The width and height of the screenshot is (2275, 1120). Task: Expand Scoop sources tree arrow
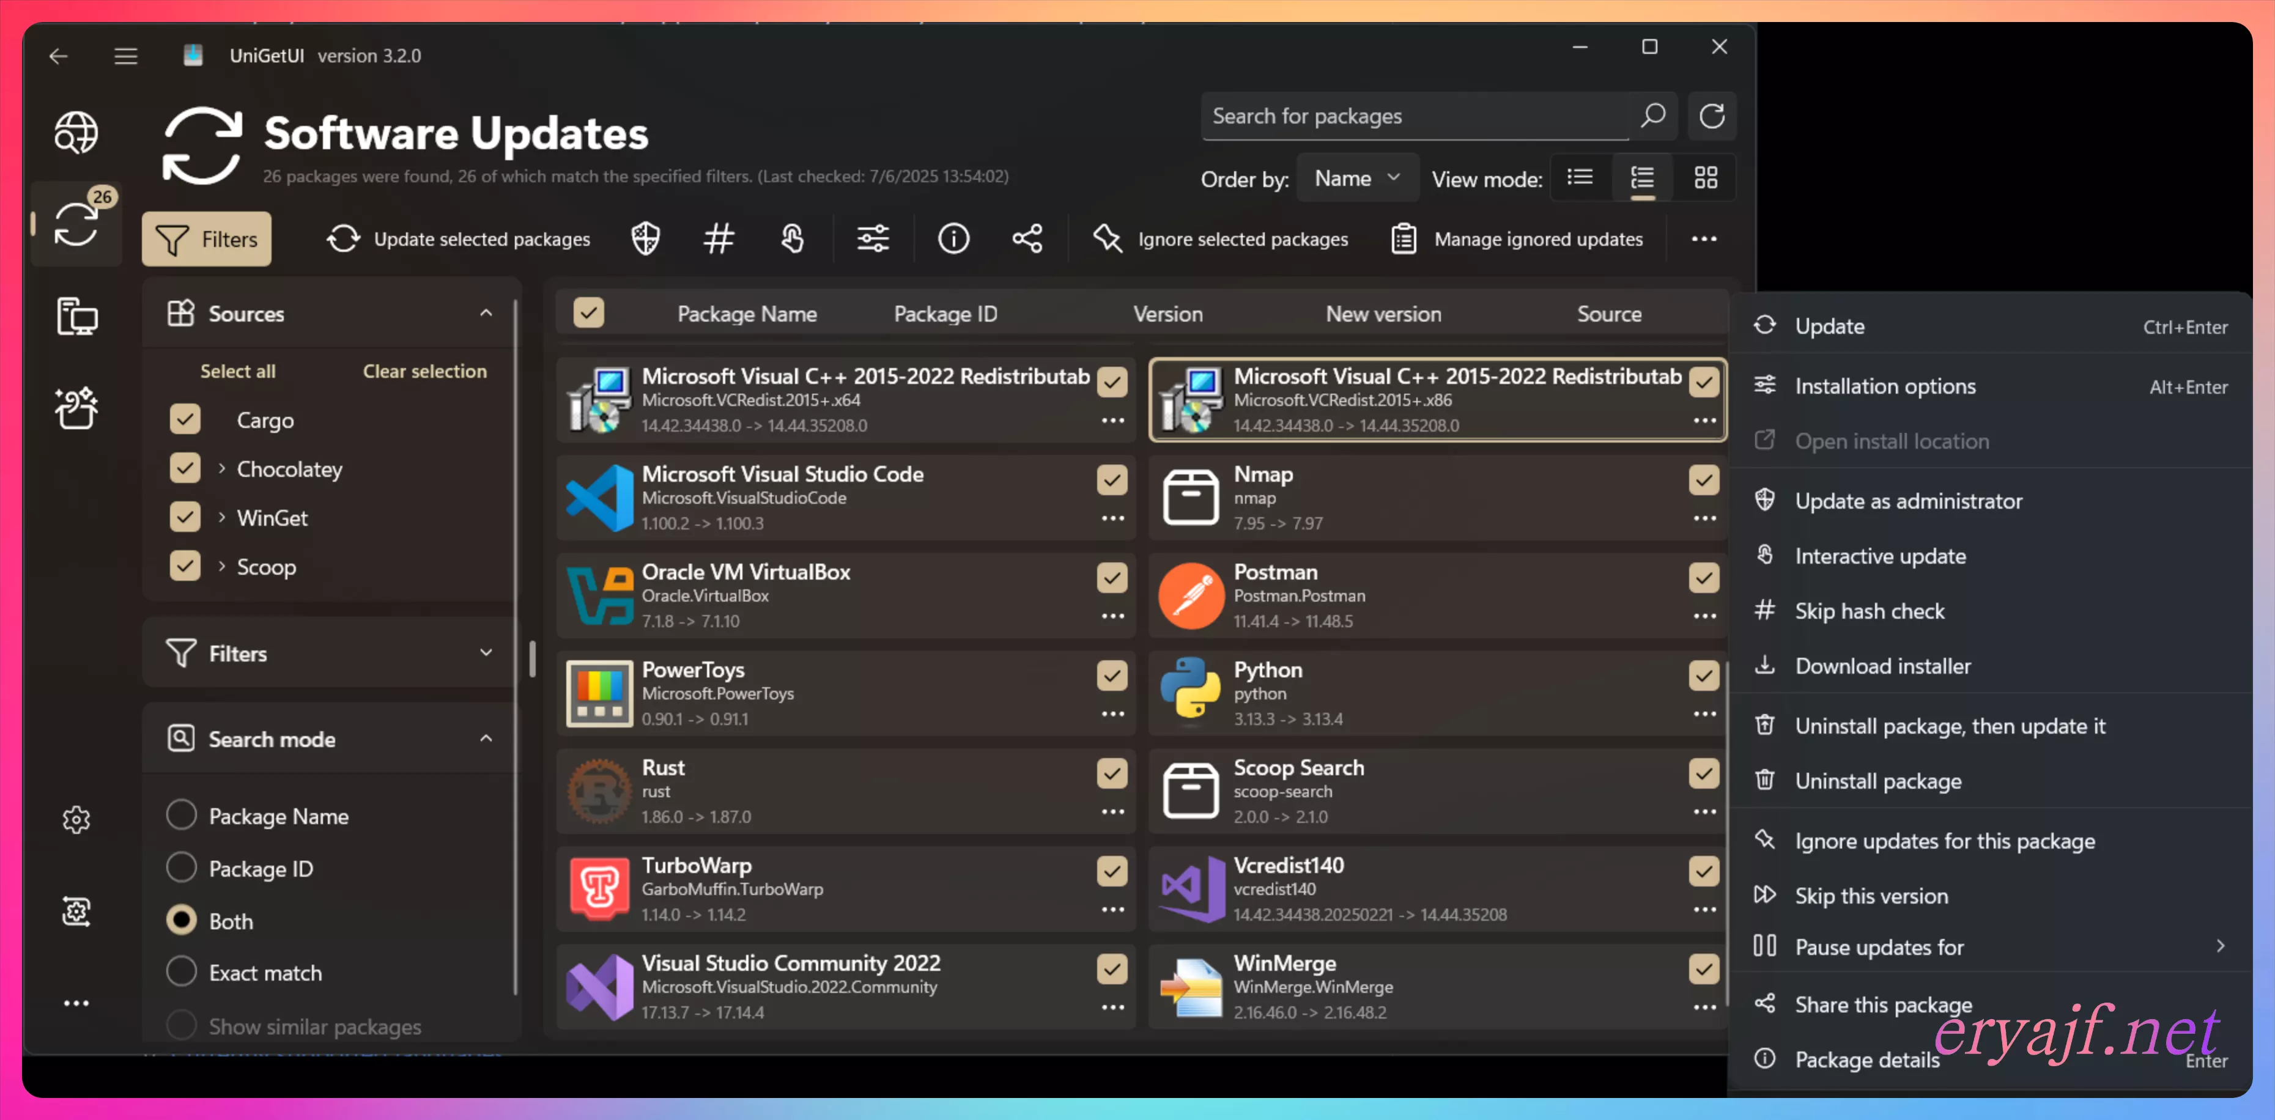[x=221, y=566]
